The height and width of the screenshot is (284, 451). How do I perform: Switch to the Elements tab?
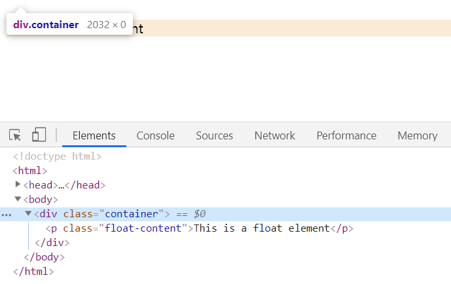pyautogui.click(x=94, y=135)
